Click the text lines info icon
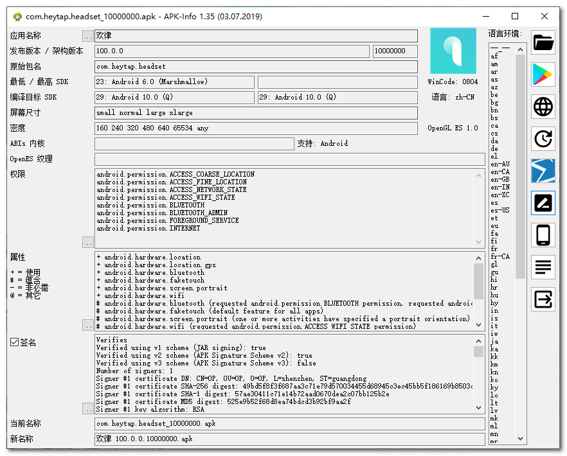Screen dimensions: 567x456 (x=543, y=267)
